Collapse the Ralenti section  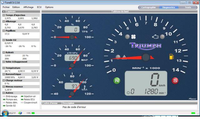pyautogui.click(x=4, y=53)
